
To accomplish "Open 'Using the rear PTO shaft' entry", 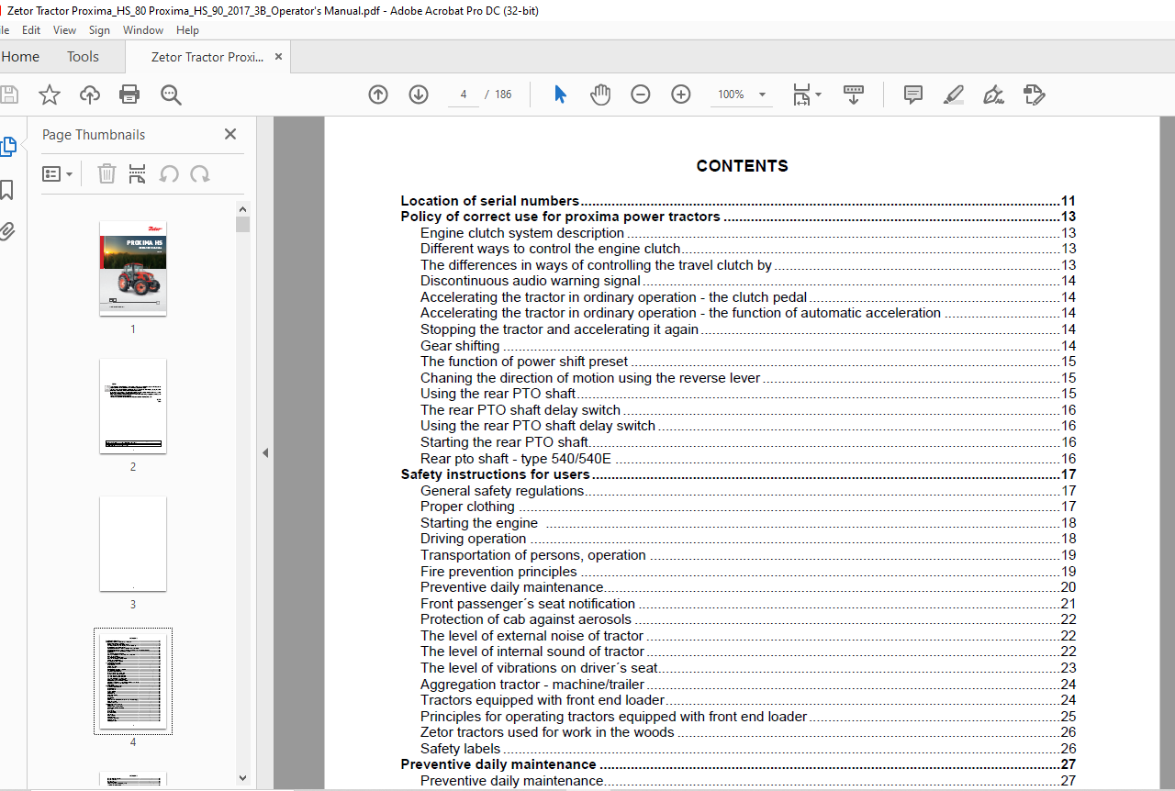I will point(748,394).
